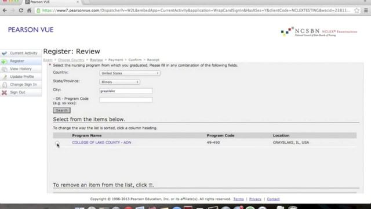The image size is (371, 209).
Task: Click the City field containing grayslake
Action: click(x=126, y=91)
